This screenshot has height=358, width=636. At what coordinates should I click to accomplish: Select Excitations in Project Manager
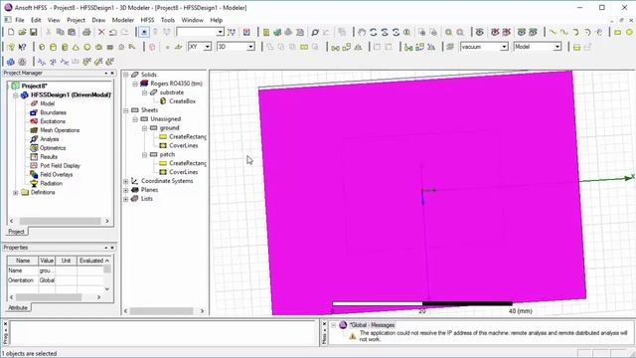(53, 121)
